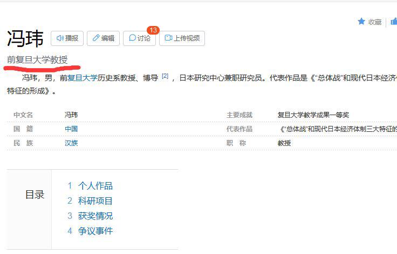The width and height of the screenshot is (397, 254).
Task: Click the 目录 table of contents heading
Action: point(35,195)
